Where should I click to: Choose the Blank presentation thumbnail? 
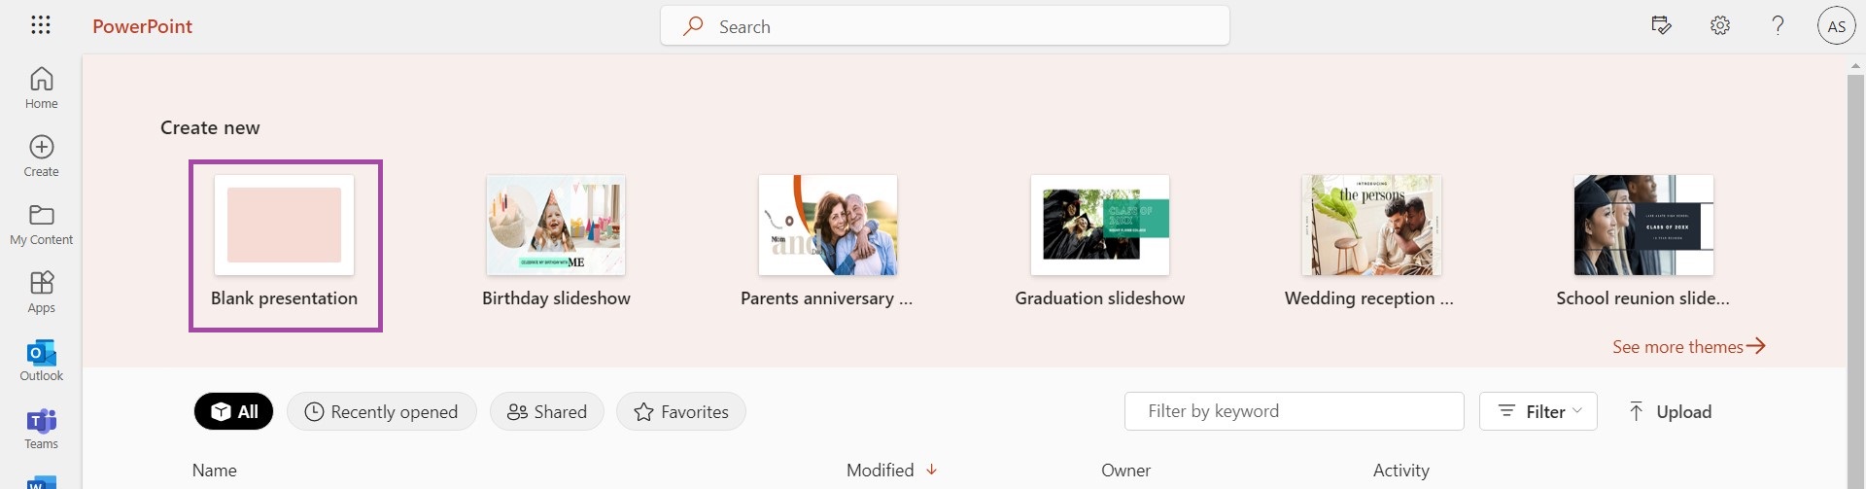click(284, 226)
